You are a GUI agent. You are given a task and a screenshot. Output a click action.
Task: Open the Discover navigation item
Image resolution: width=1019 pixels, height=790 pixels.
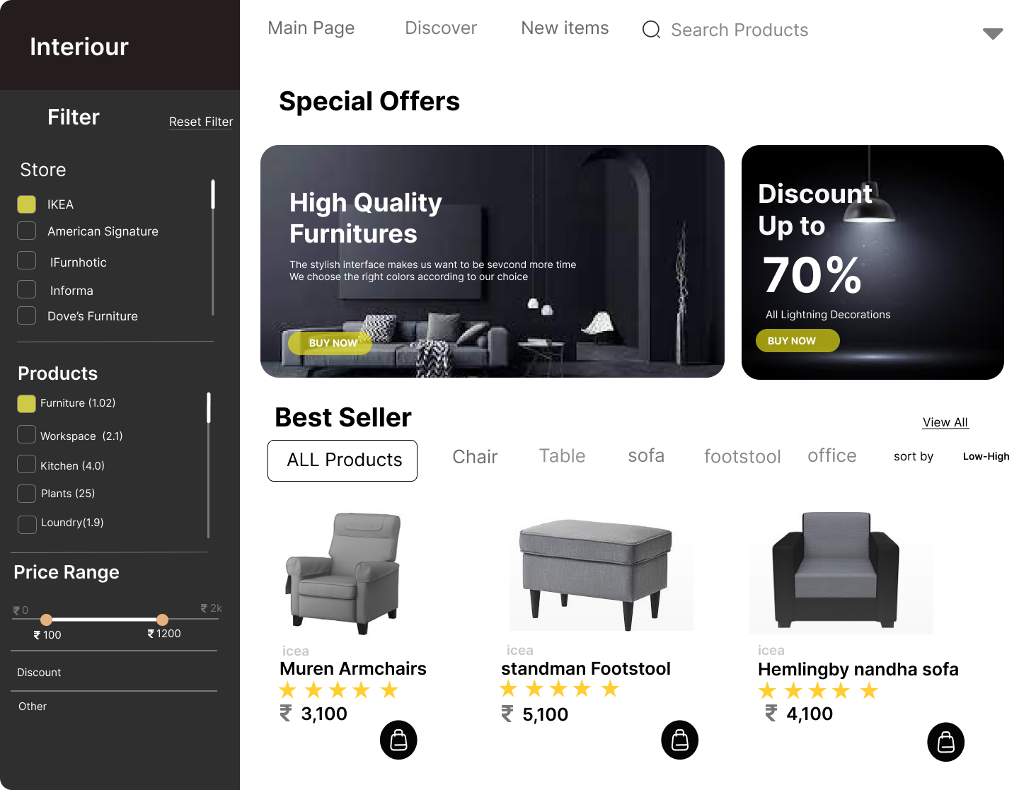(441, 28)
